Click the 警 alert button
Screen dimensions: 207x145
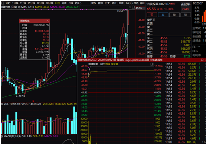pos(185,15)
